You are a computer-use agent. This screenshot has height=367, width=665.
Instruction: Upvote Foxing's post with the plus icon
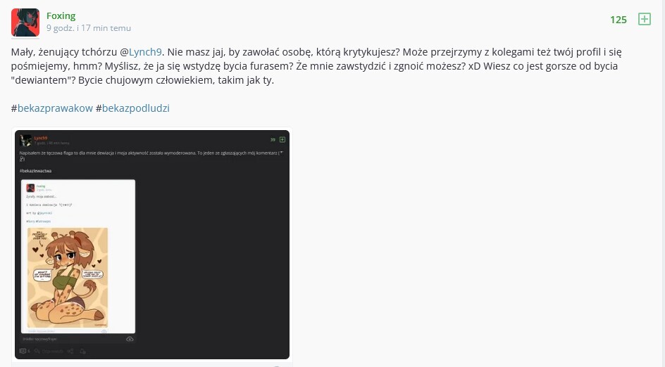coord(644,19)
